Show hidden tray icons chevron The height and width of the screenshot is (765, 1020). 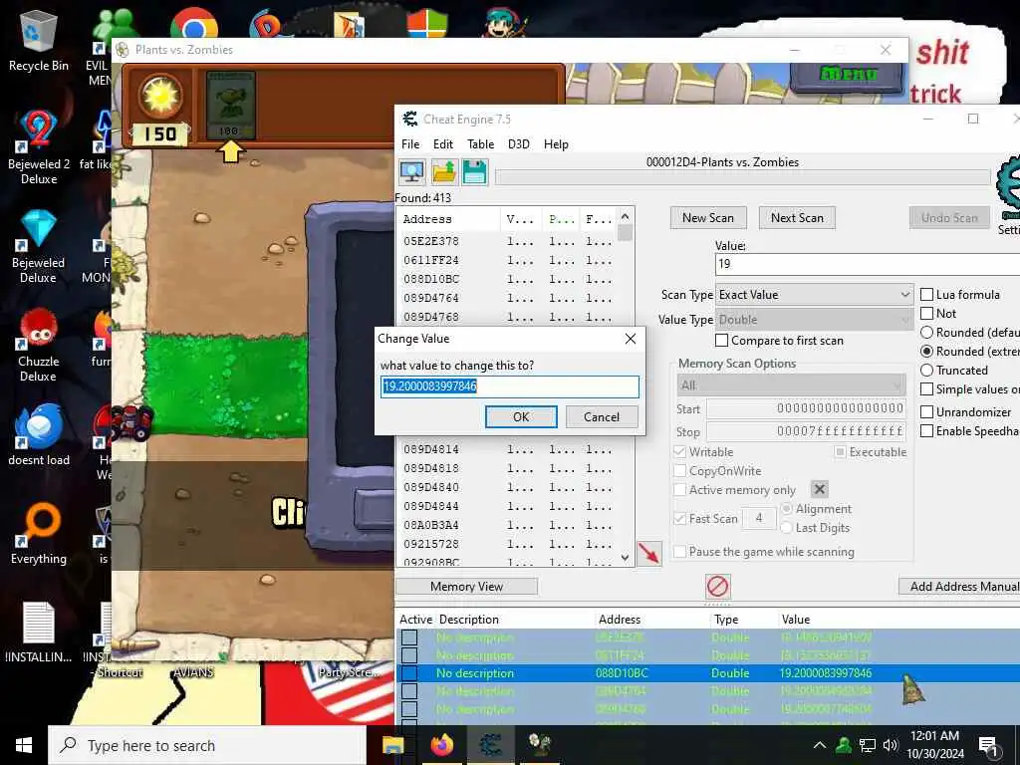coord(820,745)
